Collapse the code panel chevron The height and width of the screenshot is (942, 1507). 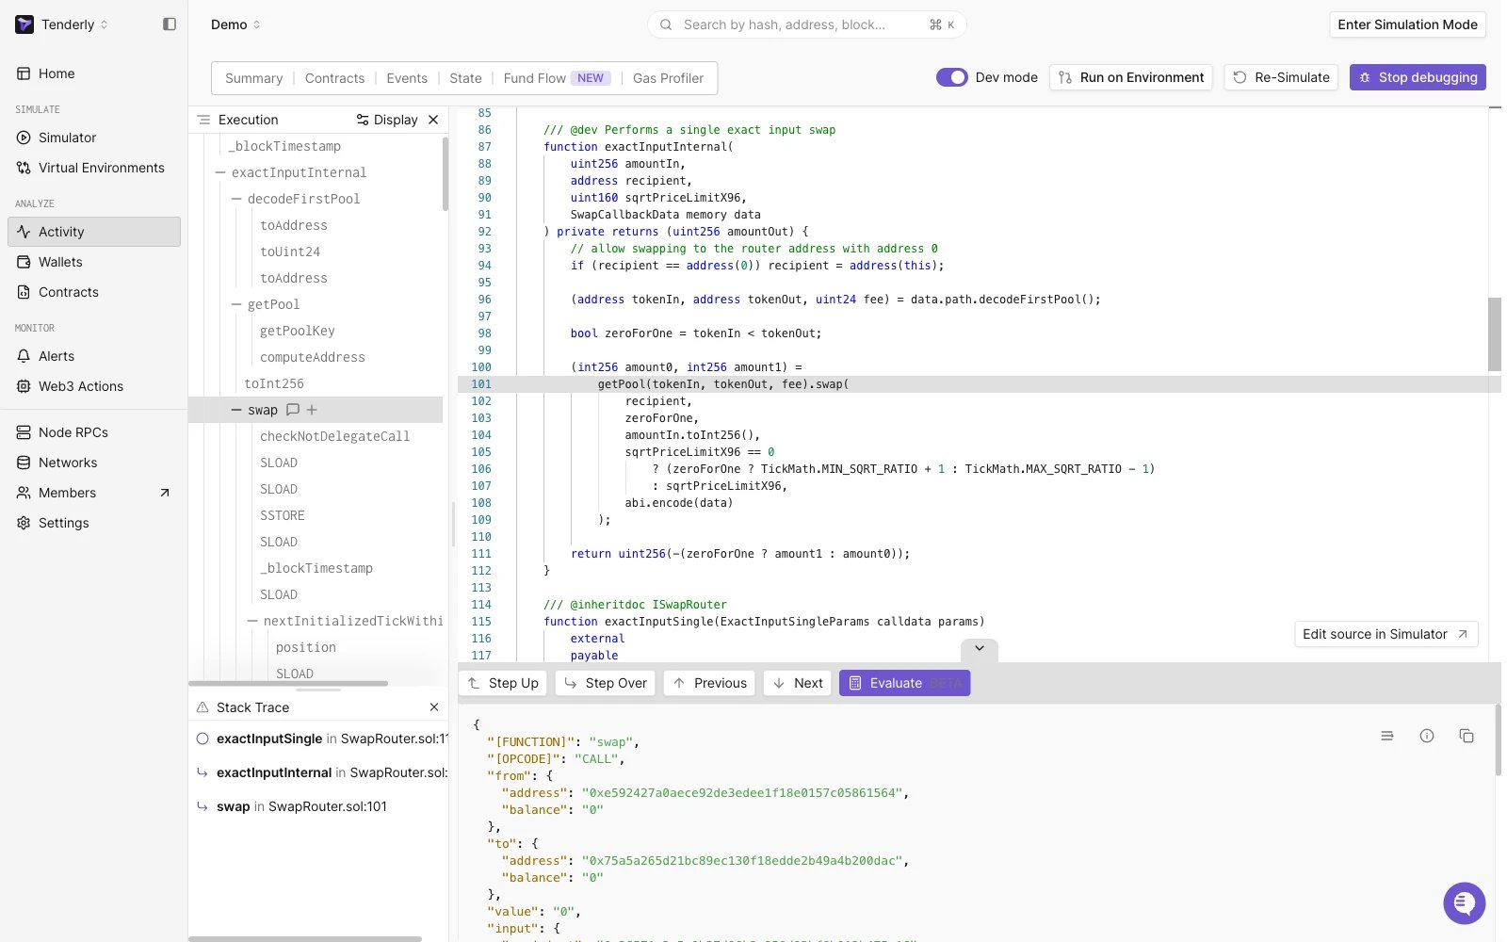point(980,648)
